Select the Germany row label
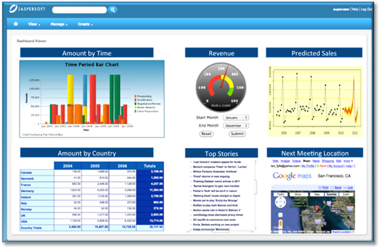 27,191
